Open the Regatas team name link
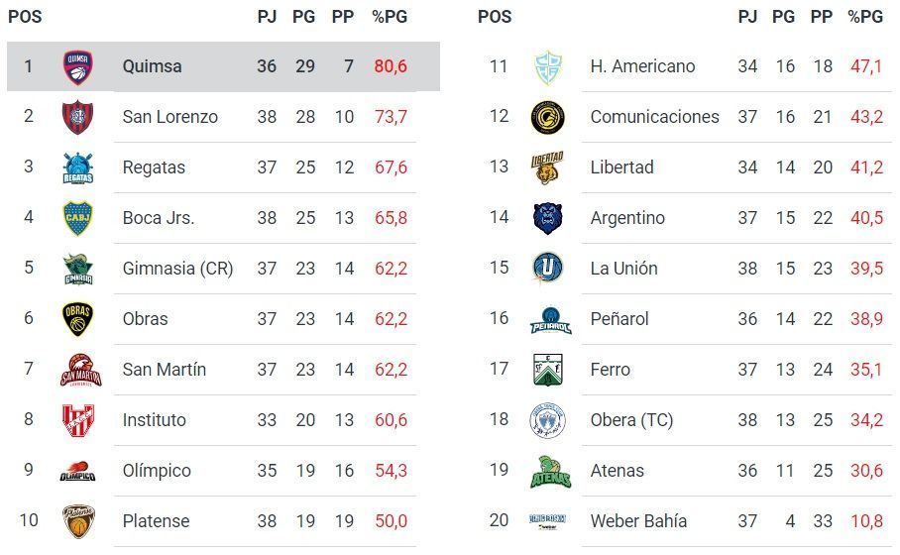The width and height of the screenshot is (900, 555). point(154,167)
